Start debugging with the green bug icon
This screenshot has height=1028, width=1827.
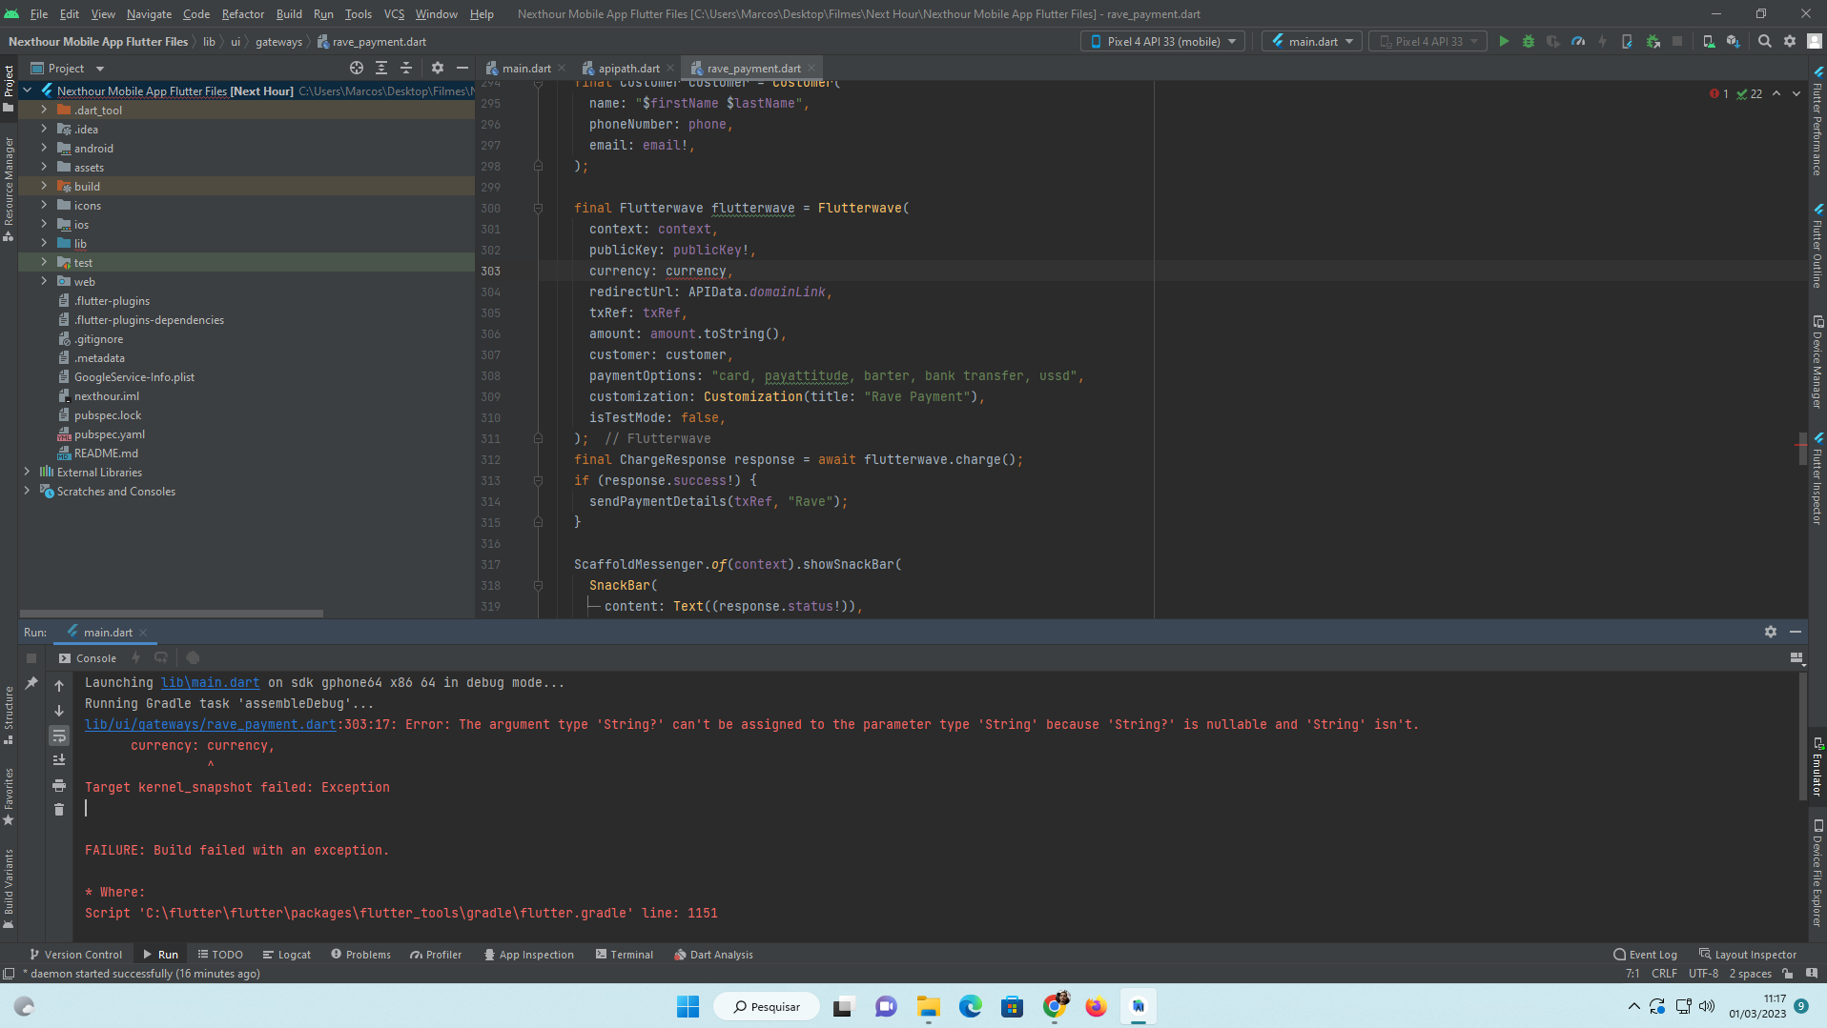[1529, 42]
